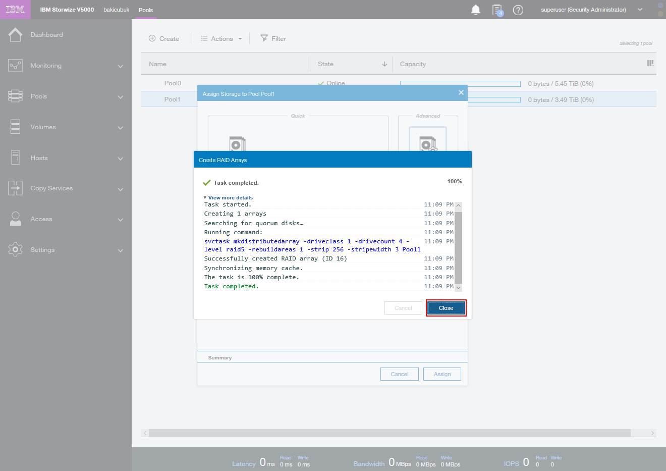
Task: Click the Hosts sidebar icon
Action: point(15,158)
